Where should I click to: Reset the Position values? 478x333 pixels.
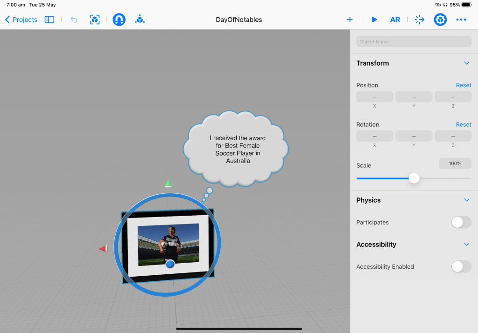[463, 85]
